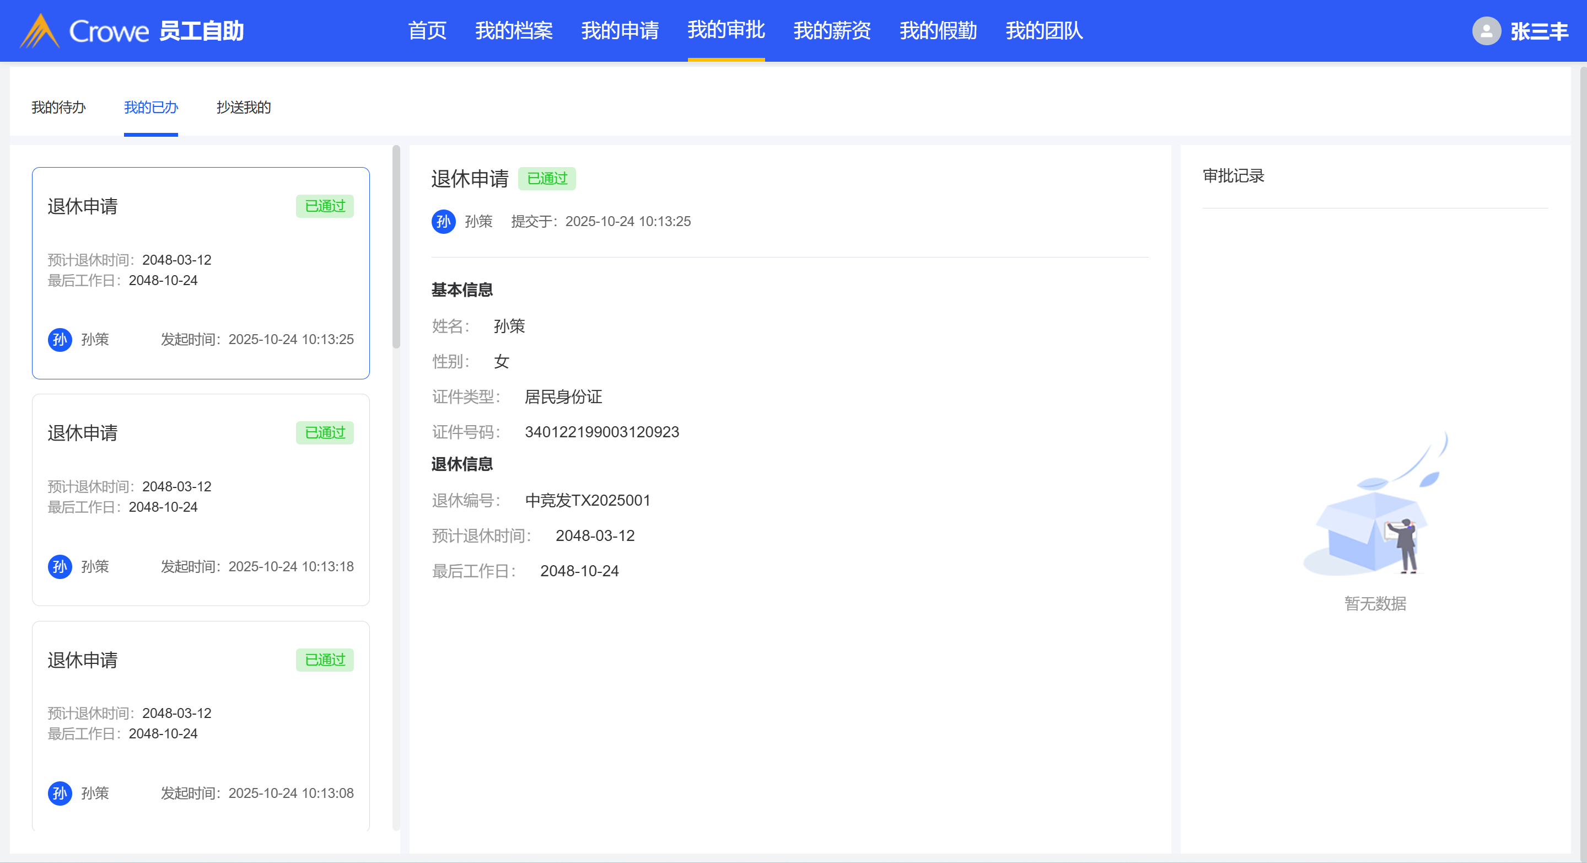The image size is (1587, 863).
Task: Select the 我的已办 tab
Action: pos(151,108)
